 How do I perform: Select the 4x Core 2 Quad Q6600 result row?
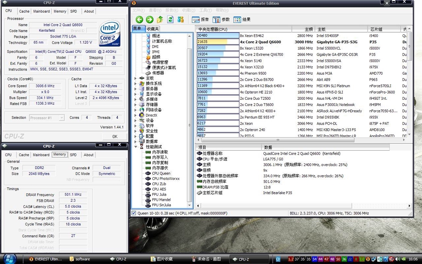302,42
